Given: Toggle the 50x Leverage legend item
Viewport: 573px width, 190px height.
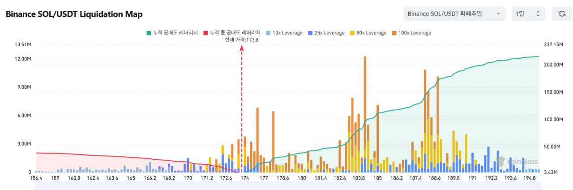Looking at the screenshot, I should (368, 33).
